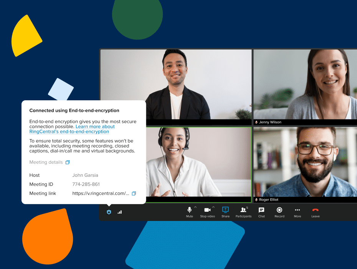The image size is (357, 269).
Task: Expand the camera options caret beside Stop video
Action: (x=213, y=207)
